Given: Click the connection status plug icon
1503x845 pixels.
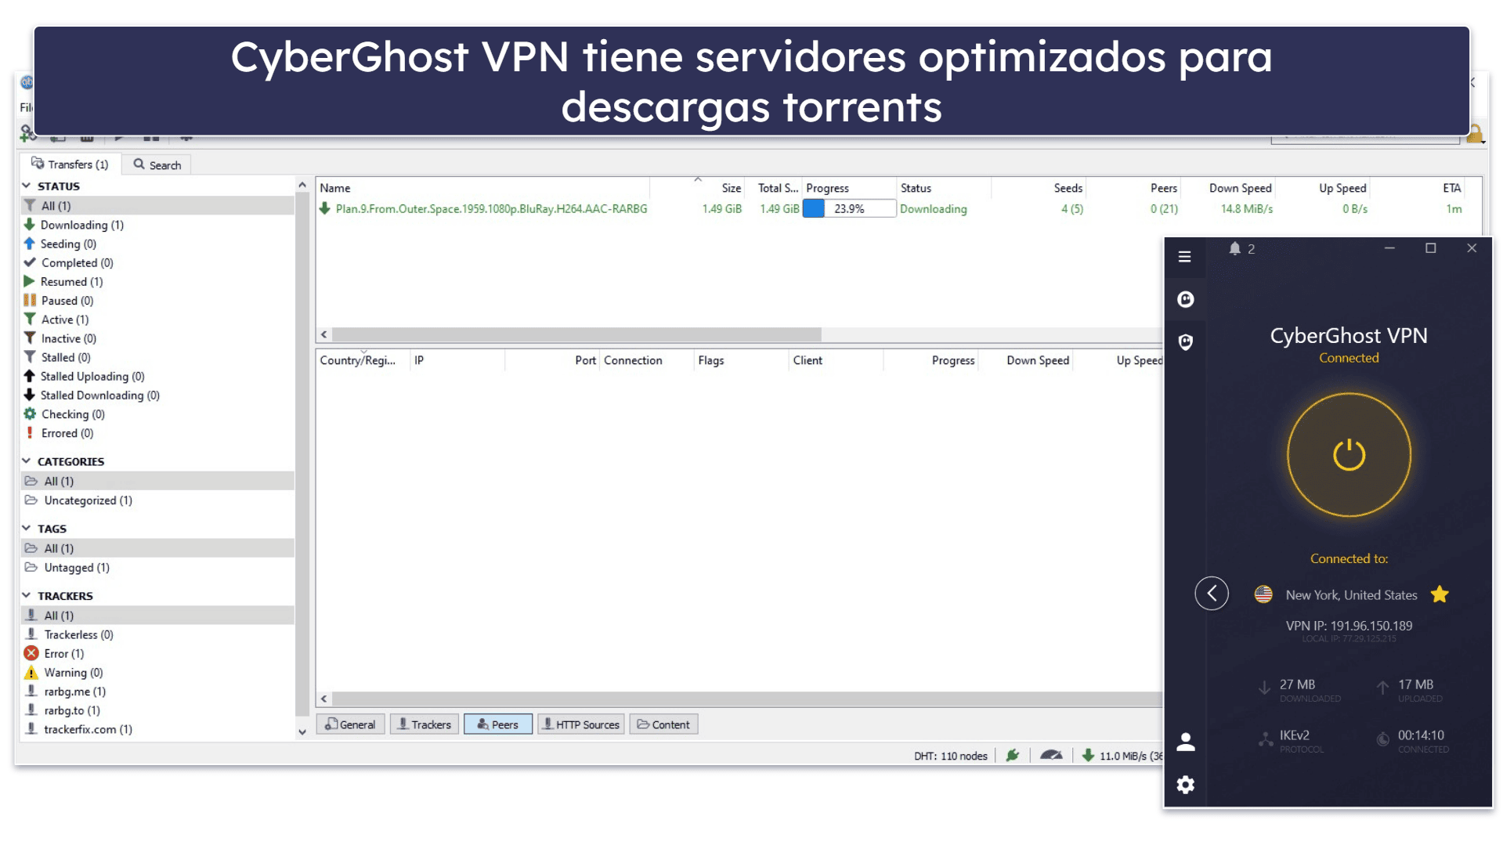Looking at the screenshot, I should (1013, 756).
